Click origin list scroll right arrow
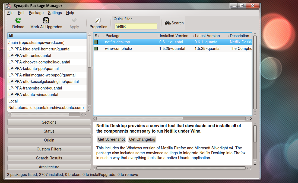The image size is (298, 183). [x=85, y=114]
